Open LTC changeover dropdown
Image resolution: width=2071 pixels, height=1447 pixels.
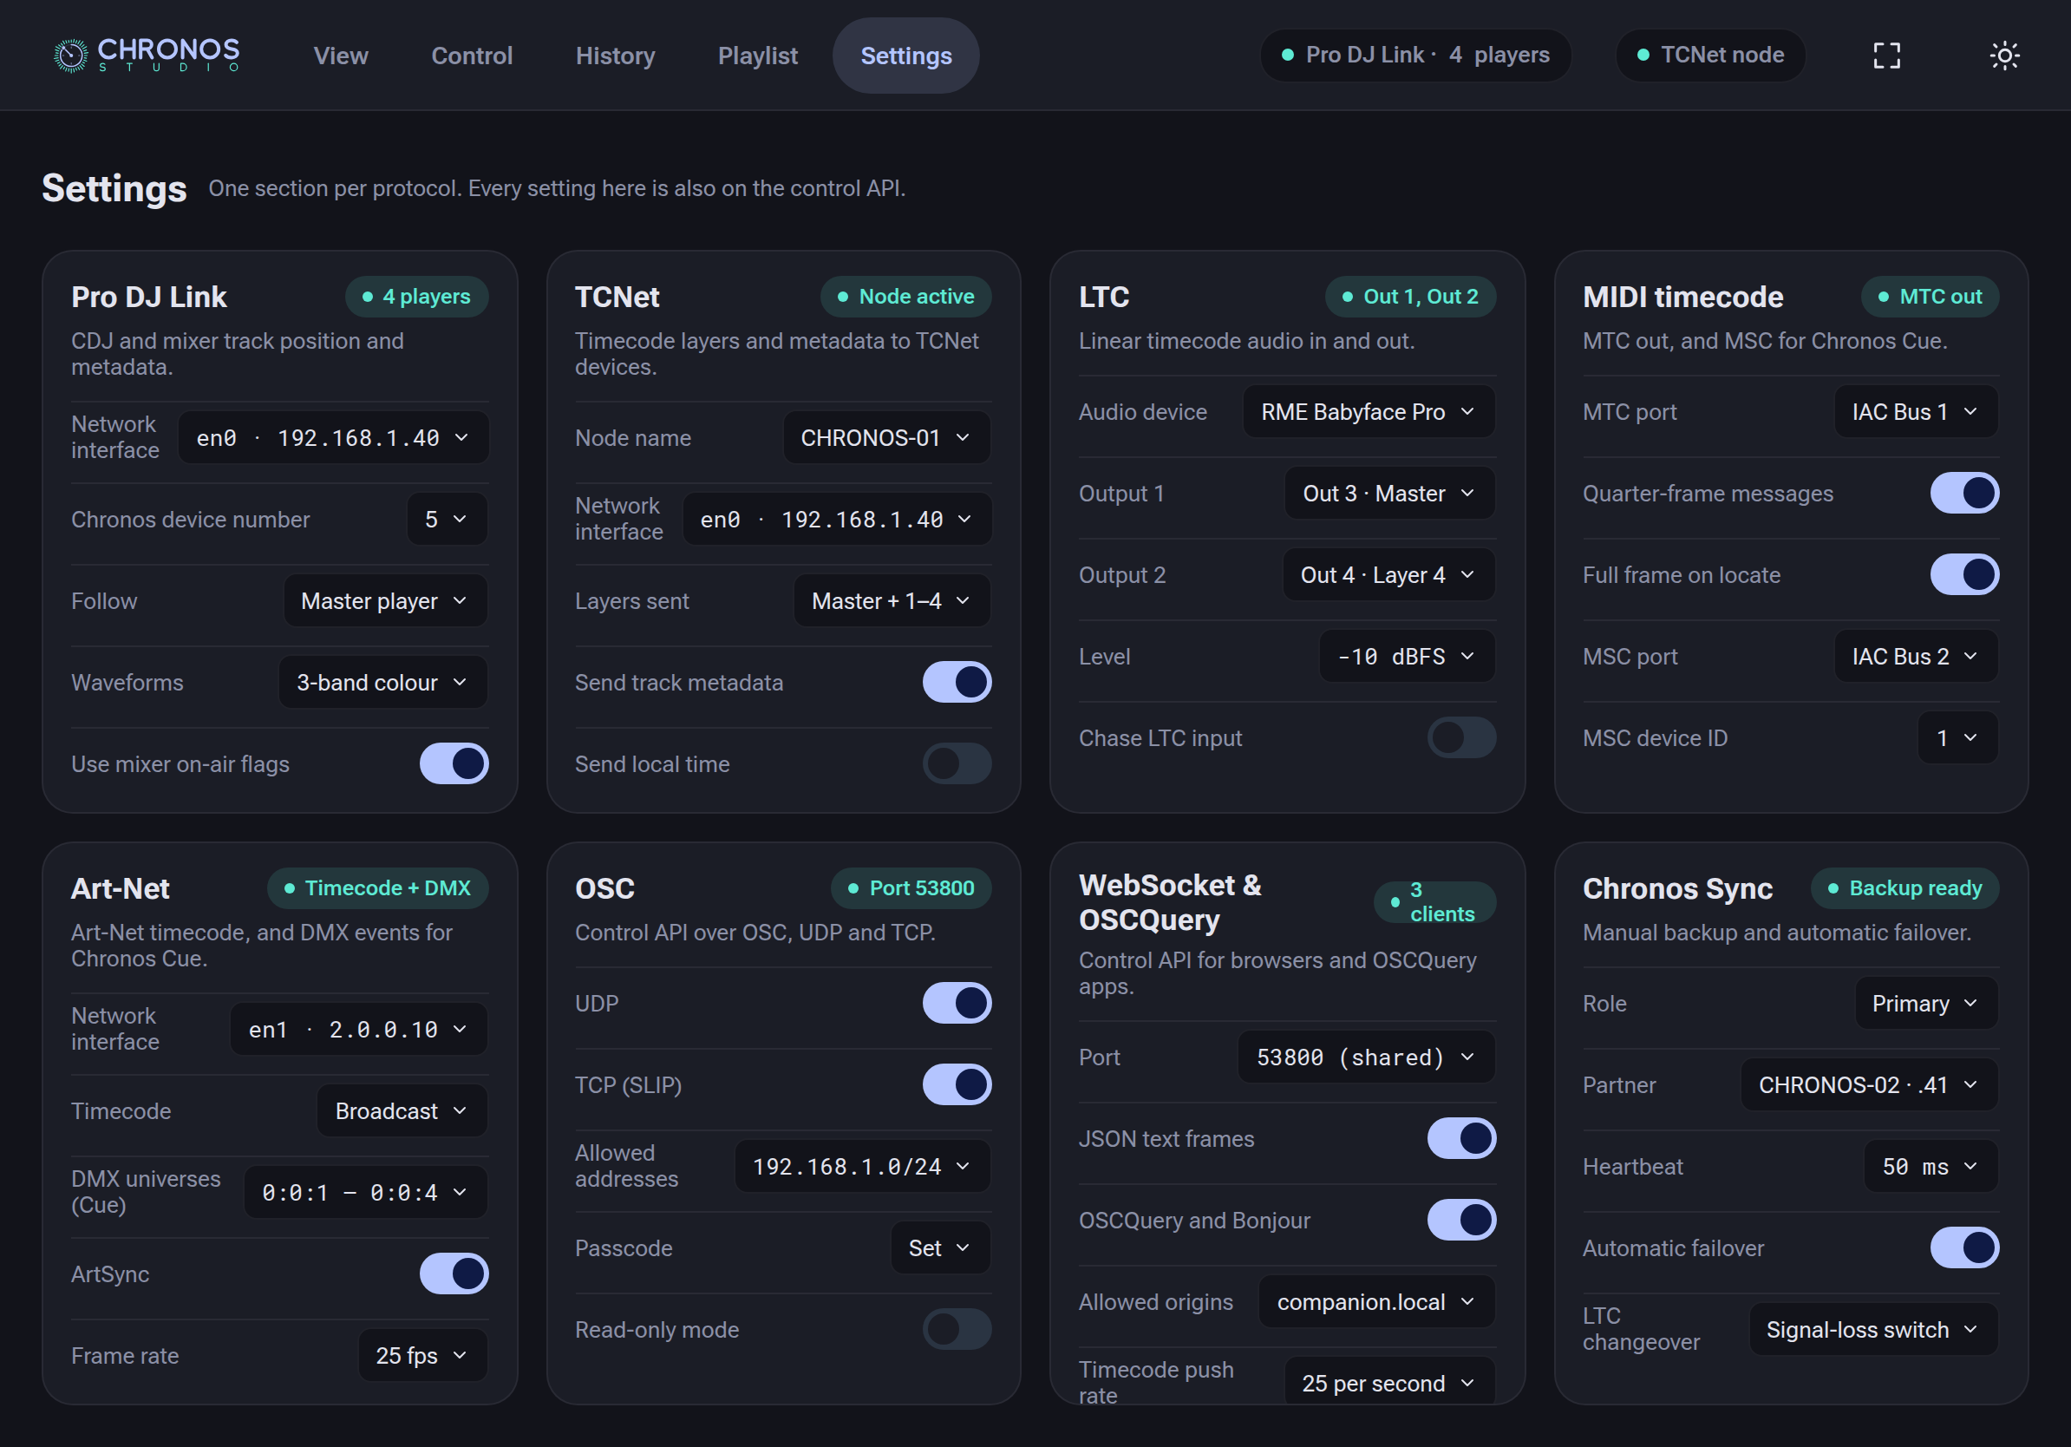pos(1873,1330)
